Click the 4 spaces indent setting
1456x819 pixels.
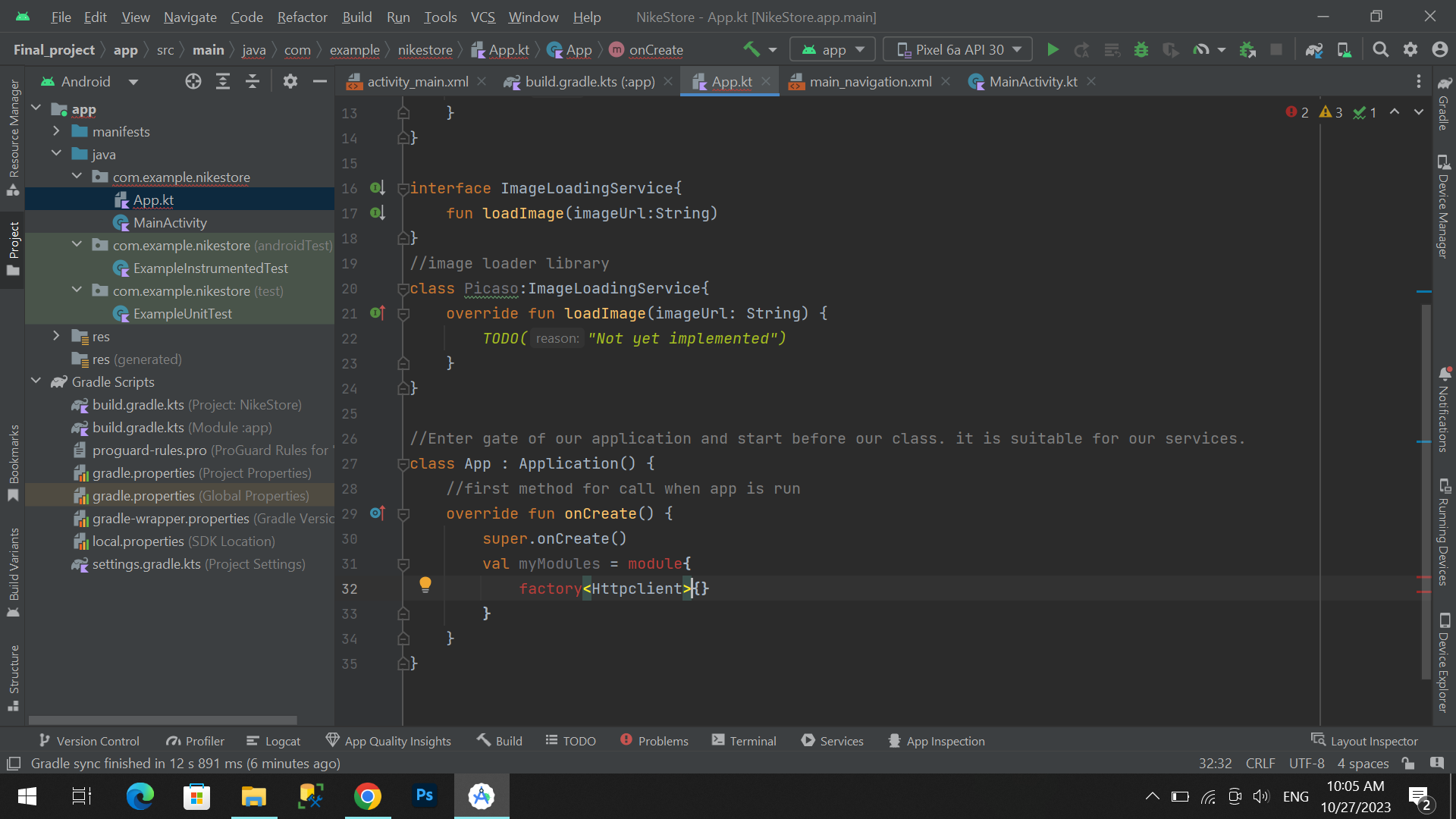[x=1363, y=763]
